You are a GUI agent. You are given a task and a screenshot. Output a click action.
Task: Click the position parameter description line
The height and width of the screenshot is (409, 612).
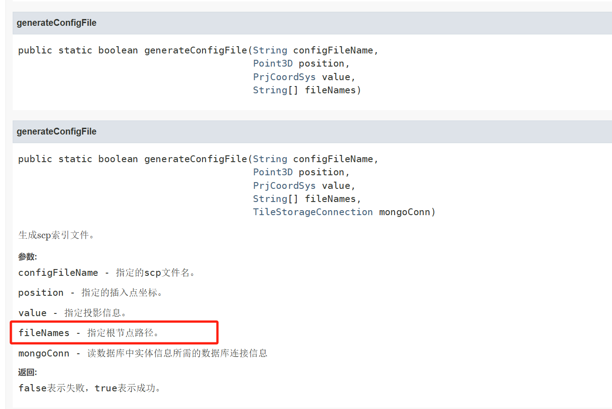pos(91,293)
